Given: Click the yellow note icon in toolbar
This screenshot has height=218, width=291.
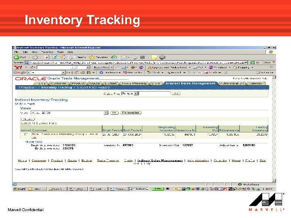Looking at the screenshot, I should [154, 57].
